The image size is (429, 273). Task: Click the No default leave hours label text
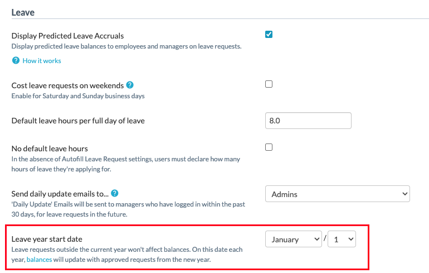(x=50, y=149)
